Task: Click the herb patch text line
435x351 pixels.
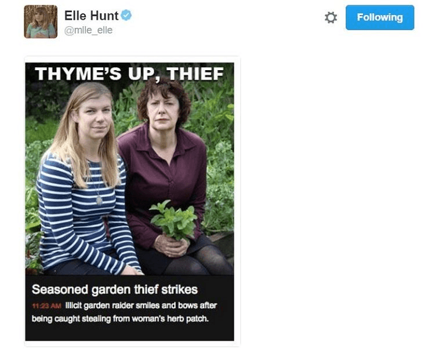Action: coord(120,319)
